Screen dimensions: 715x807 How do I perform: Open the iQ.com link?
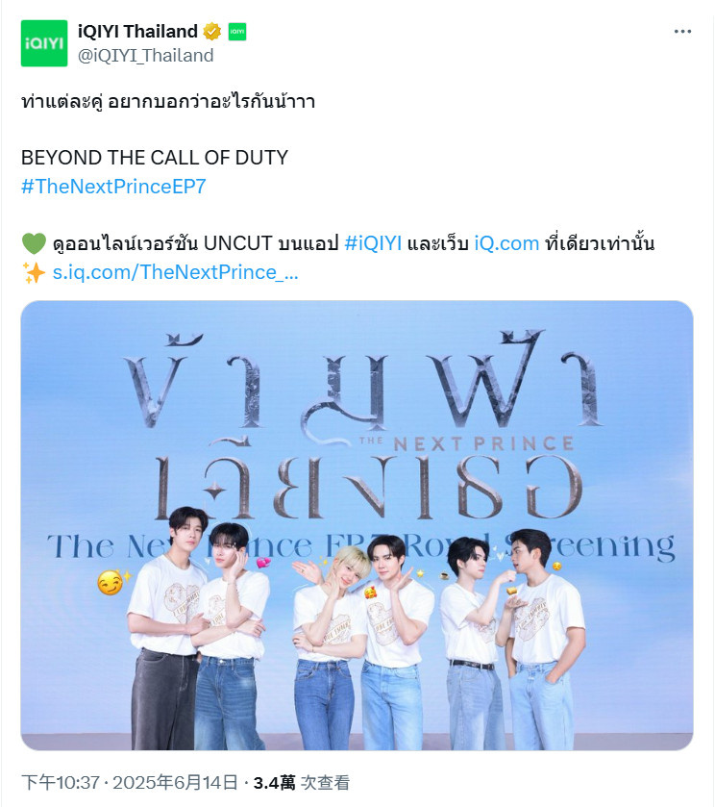click(x=506, y=243)
